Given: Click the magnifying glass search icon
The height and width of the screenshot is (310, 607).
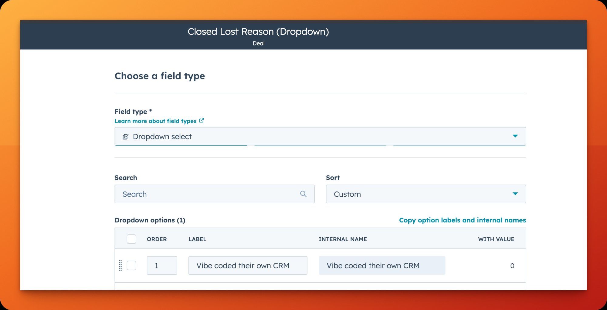Looking at the screenshot, I should 303,194.
